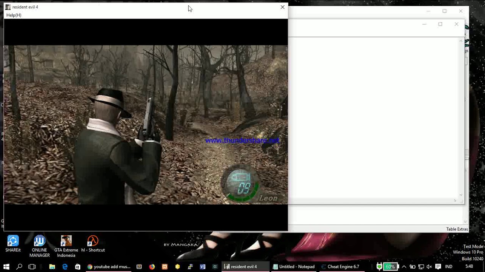Click the muted volume tray icon

pos(429,267)
